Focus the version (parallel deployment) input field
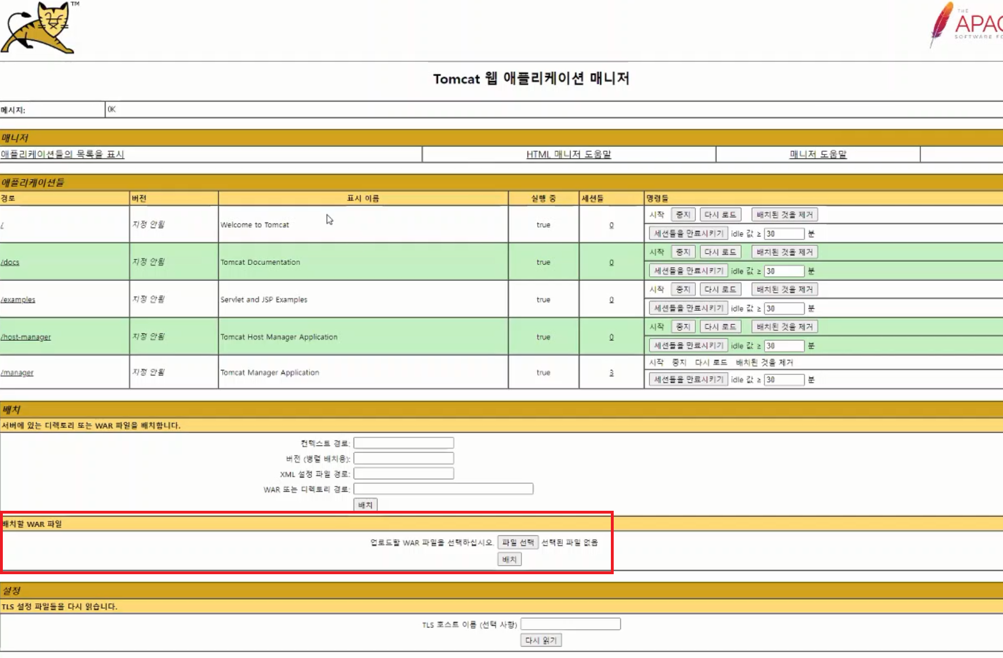The image size is (1003, 658). click(403, 458)
